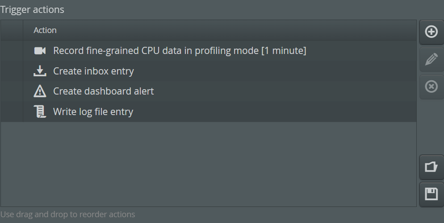444x223 pixels.
Task: Select the Create inbox entry text
Action: tap(93, 71)
